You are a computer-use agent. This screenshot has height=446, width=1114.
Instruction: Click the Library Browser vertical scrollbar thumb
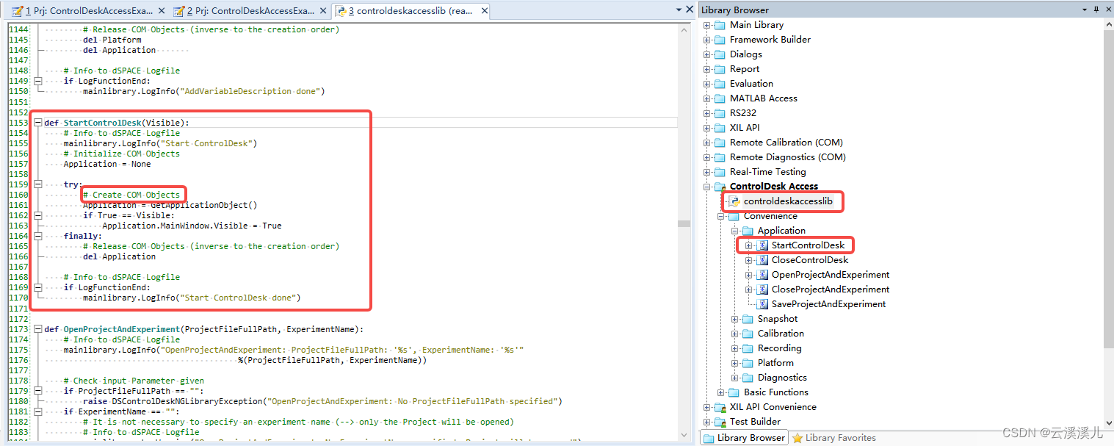[x=1108, y=187]
